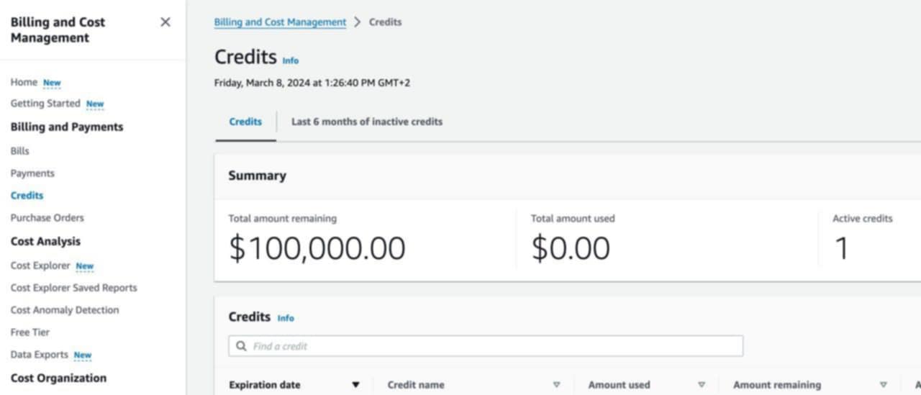Open Bills in the sidebar

(20, 151)
